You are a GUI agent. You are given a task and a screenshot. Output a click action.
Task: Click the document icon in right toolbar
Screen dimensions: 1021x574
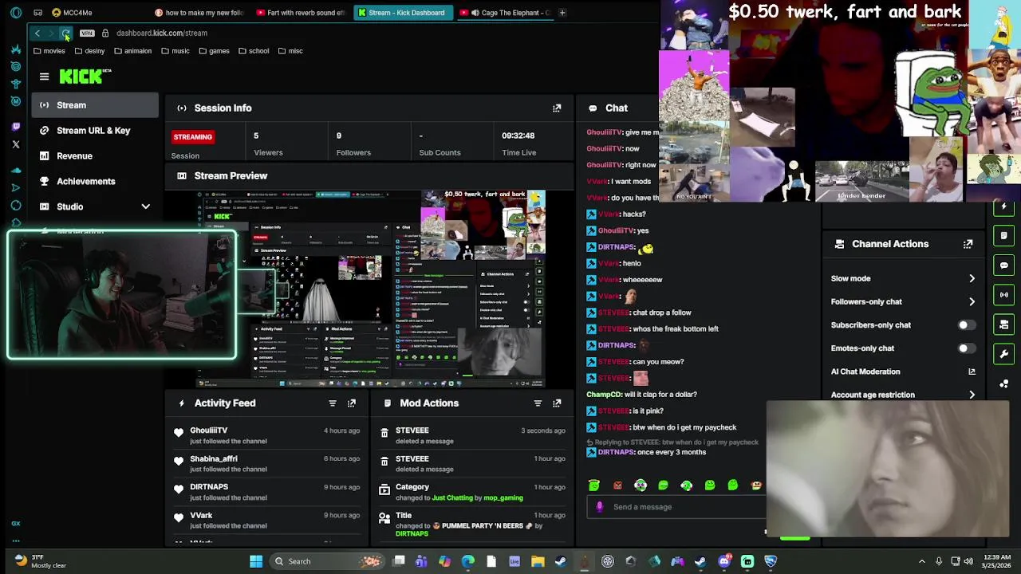click(1004, 236)
